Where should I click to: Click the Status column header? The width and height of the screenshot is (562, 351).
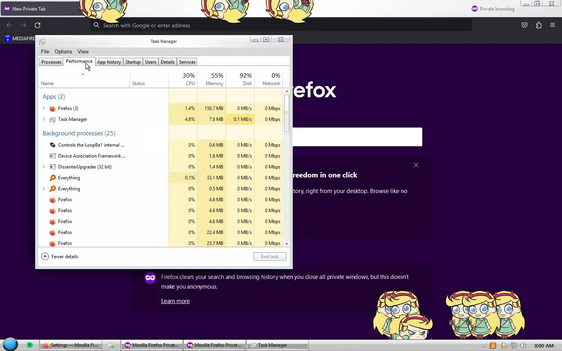[149, 79]
